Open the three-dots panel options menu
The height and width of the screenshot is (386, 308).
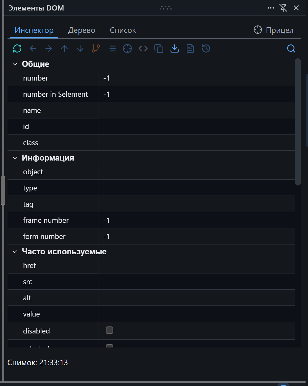click(x=271, y=8)
